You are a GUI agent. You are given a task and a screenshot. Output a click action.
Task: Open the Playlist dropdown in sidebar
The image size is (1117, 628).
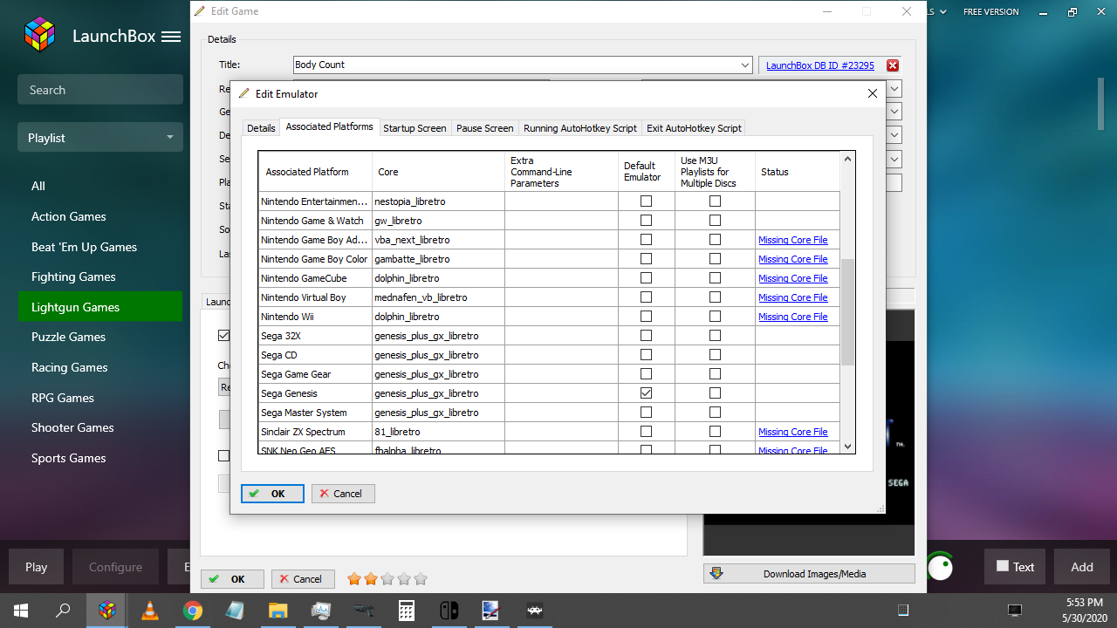[x=100, y=138]
